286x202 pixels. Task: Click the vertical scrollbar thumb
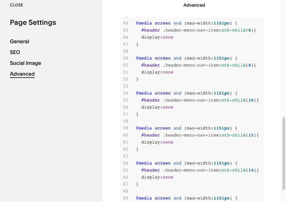[284, 153]
